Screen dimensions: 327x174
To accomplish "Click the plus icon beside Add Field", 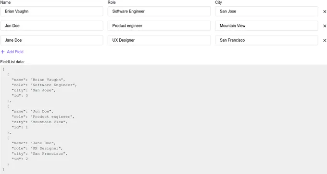I will 2,52.
